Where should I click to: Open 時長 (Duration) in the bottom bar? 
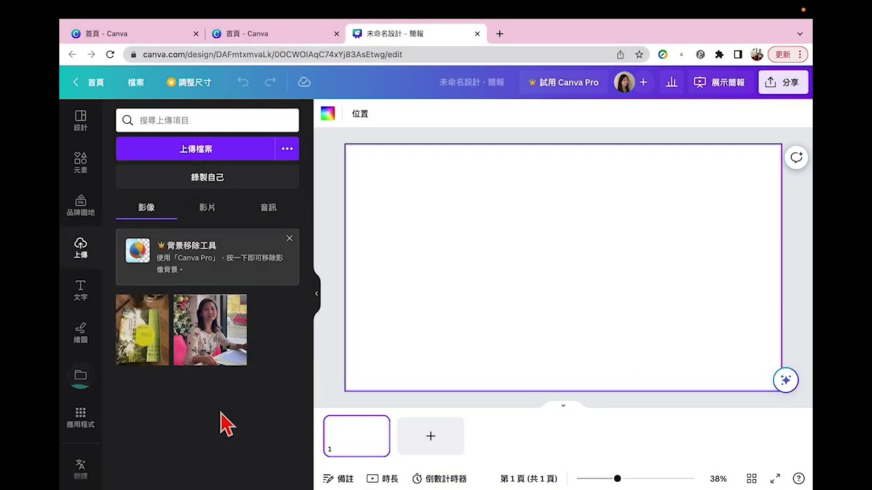pos(383,478)
